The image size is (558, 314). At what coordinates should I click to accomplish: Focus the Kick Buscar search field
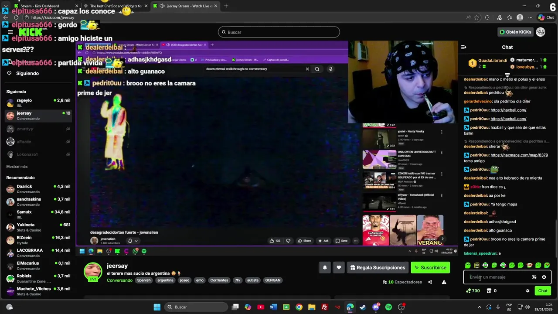pos(279,32)
